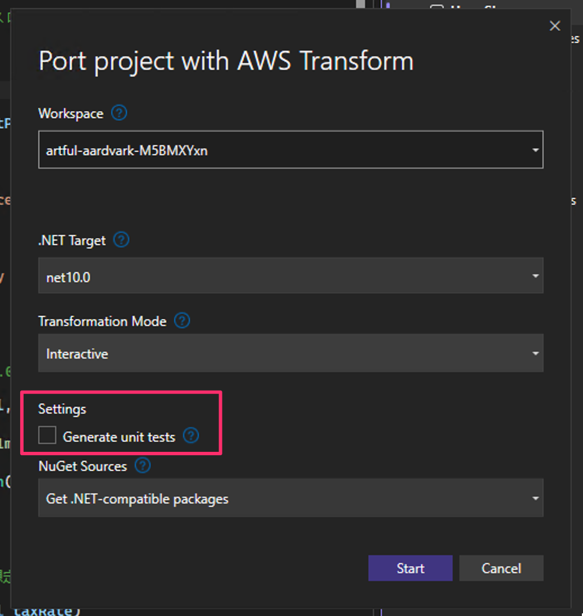Open the NuGet Sources help icon

pos(143,465)
